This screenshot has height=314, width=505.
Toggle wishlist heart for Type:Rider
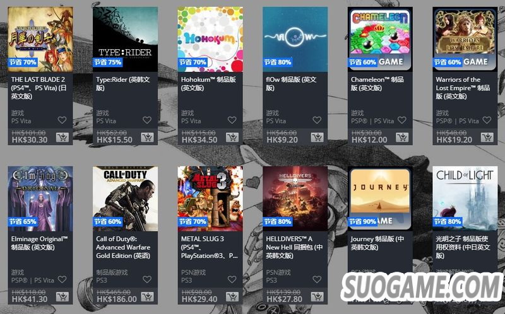[147, 120]
